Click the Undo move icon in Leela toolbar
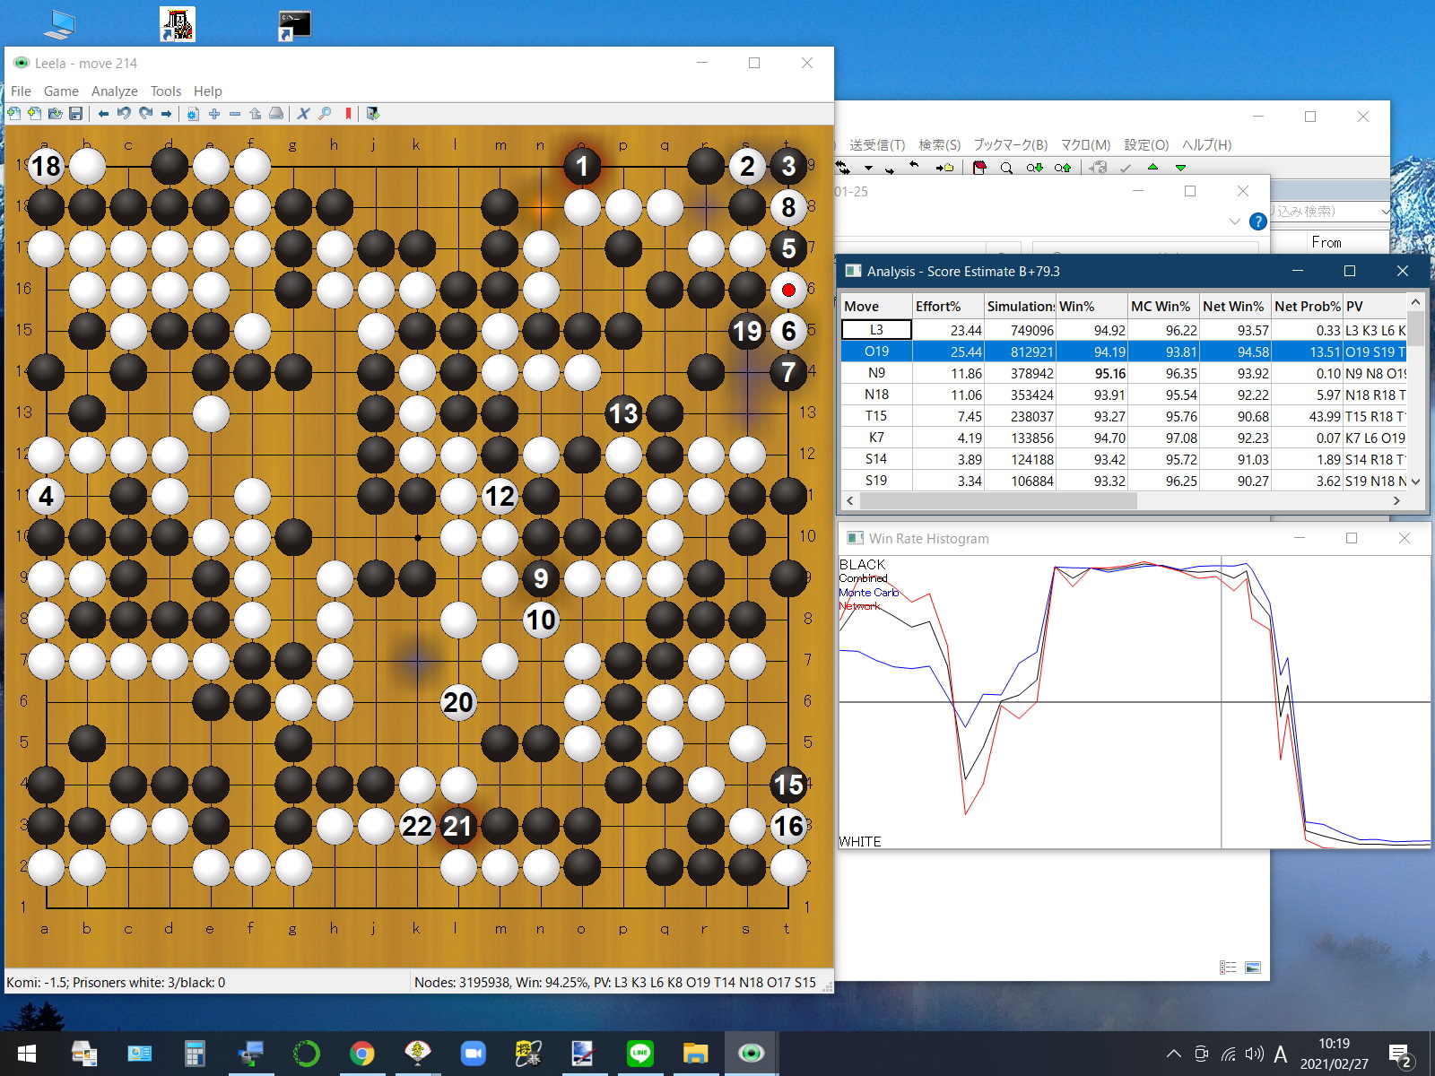The image size is (1435, 1076). pos(124,114)
